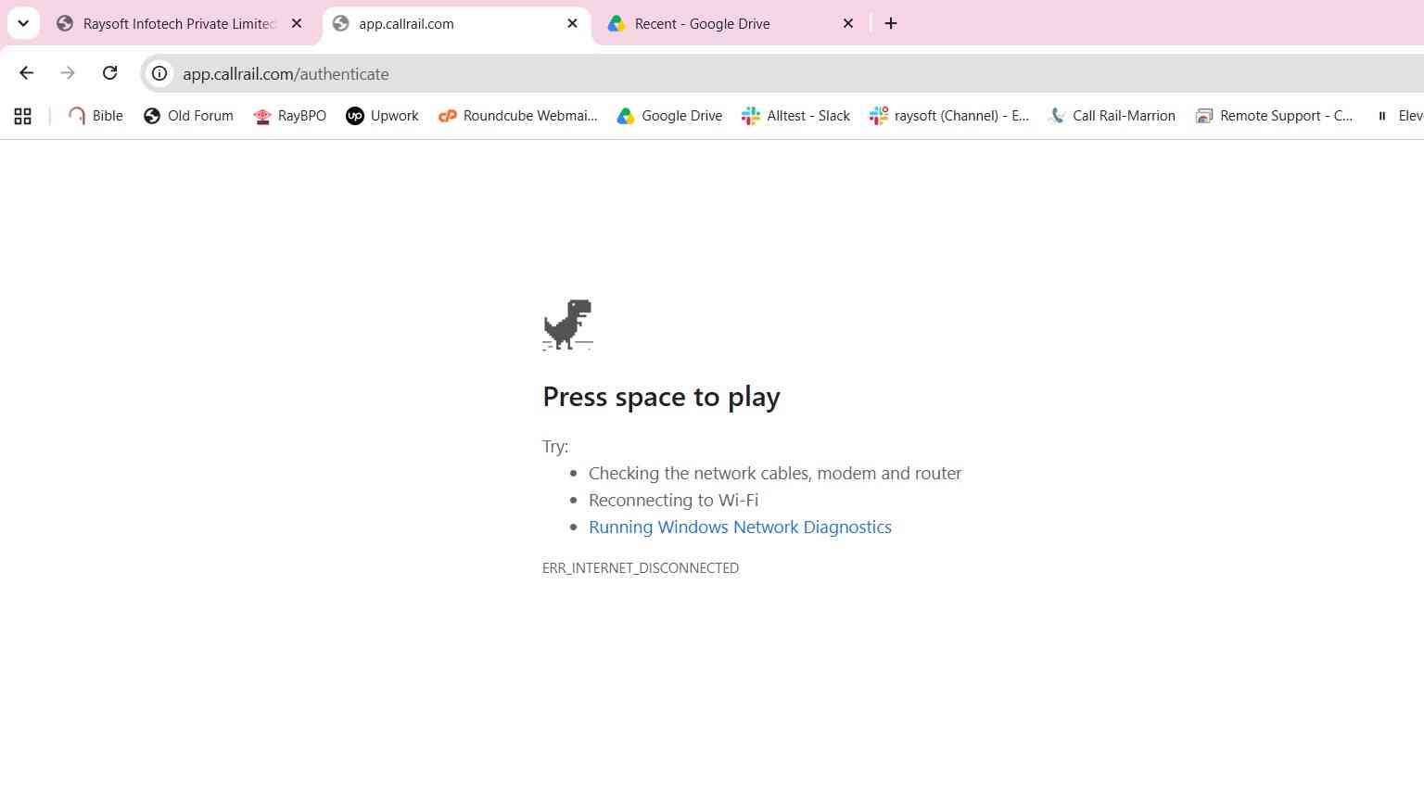Close the app.callrail.com tab
Image resolution: width=1424 pixels, height=801 pixels.
click(x=572, y=24)
